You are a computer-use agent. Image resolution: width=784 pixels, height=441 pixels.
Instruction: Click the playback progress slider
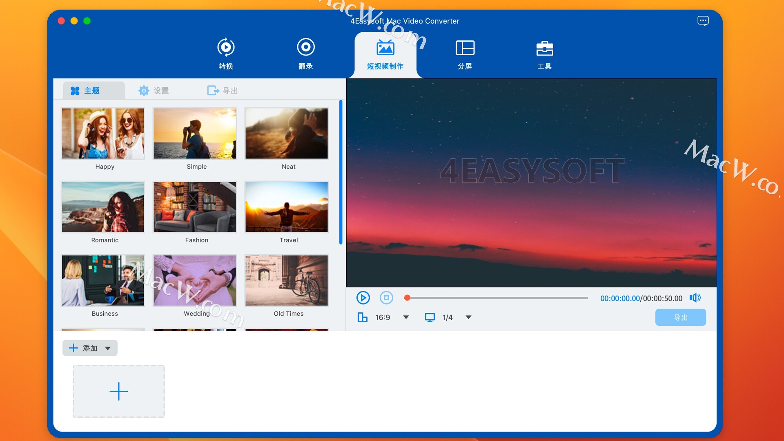pos(497,298)
